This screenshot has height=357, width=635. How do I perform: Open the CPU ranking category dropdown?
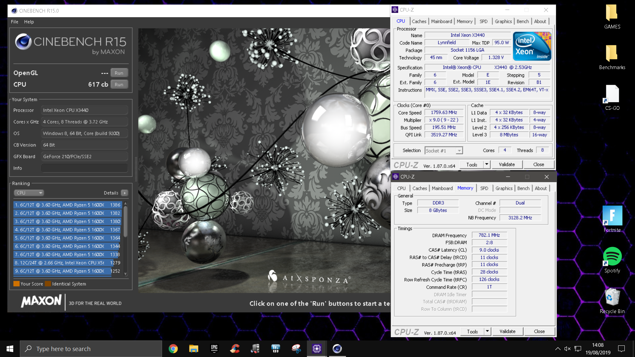(29, 193)
